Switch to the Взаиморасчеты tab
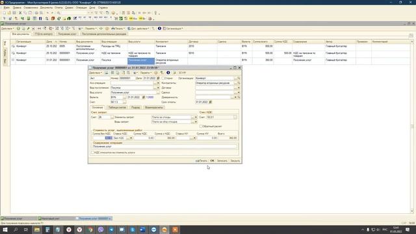This screenshot has height=234, width=416. pos(154,107)
